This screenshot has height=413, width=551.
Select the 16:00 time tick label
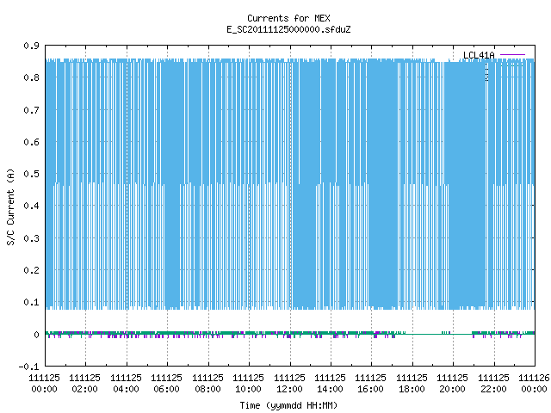[371, 389]
